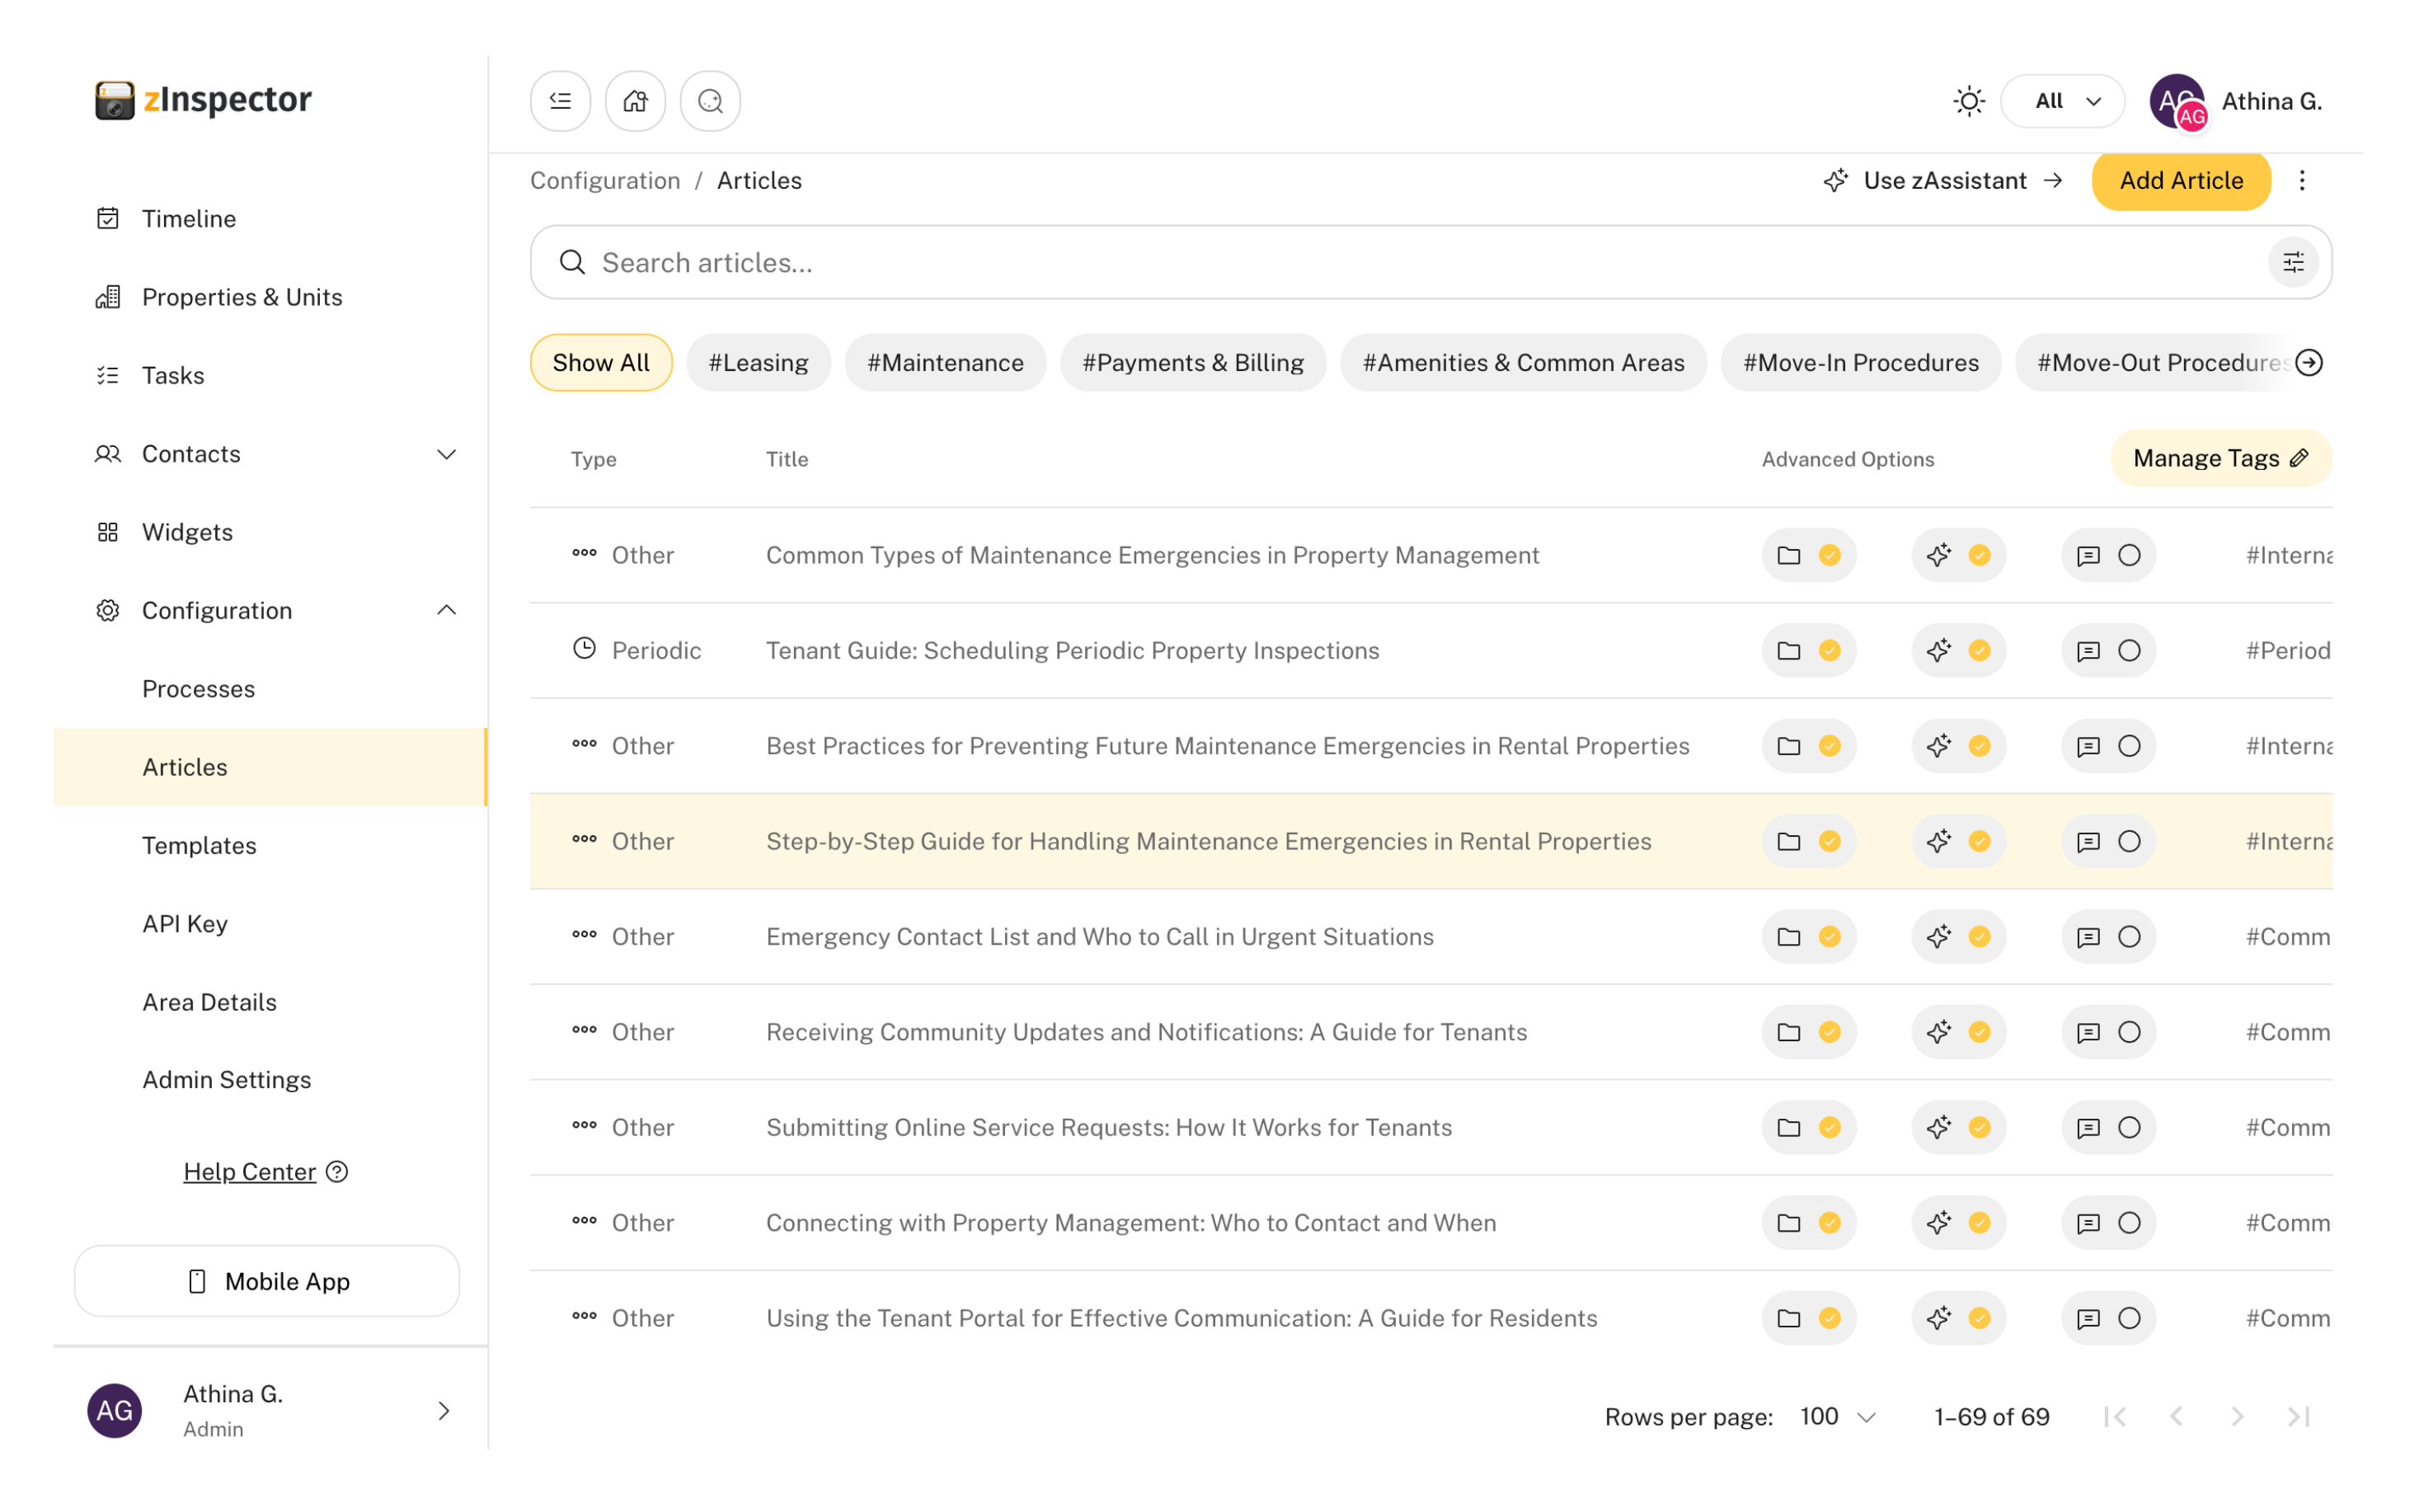Click the Help Center question mark icon
The width and height of the screenshot is (2424, 1512).
coord(338,1173)
